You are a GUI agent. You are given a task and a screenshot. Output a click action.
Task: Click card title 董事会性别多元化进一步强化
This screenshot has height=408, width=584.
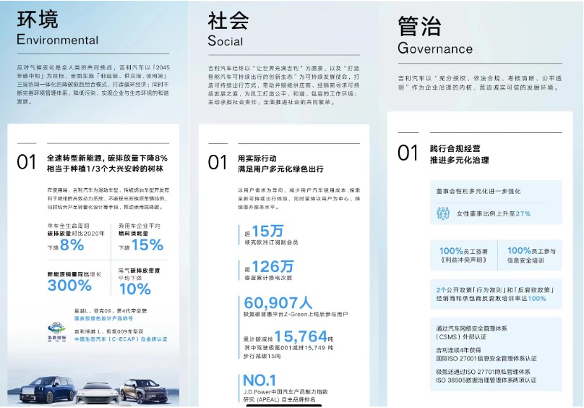coord(478,191)
